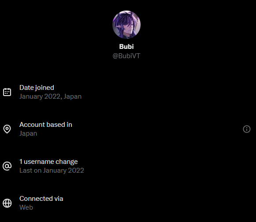Select the Connected via heading
Viewport: 256px width, 222px height.
point(41,199)
